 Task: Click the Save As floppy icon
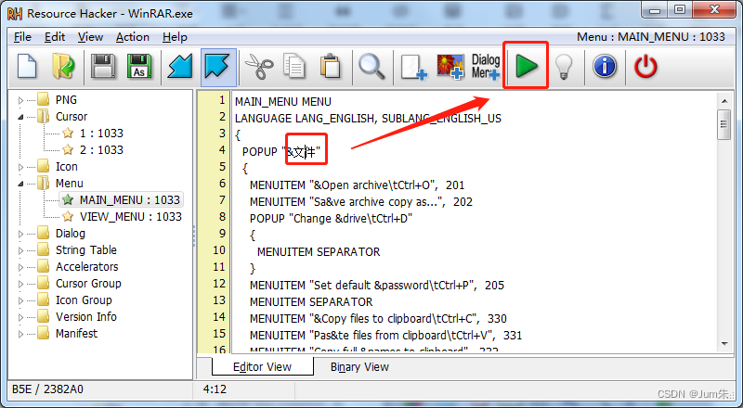point(139,66)
